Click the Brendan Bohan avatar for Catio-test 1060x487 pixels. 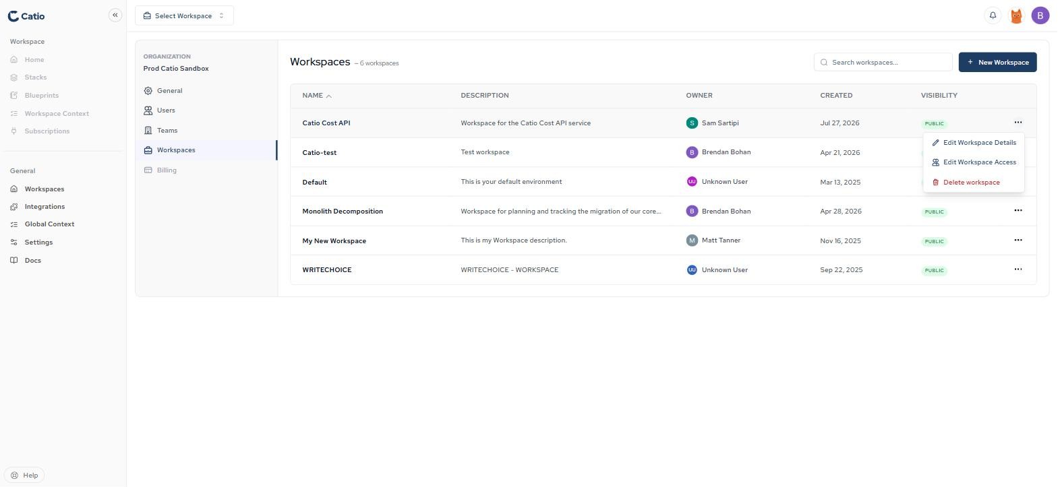692,152
